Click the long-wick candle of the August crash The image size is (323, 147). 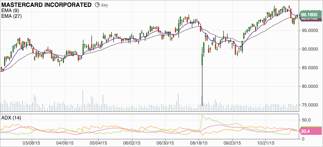(x=202, y=77)
